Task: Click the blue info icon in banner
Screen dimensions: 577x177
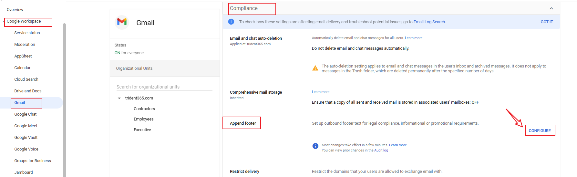Action: [231, 22]
